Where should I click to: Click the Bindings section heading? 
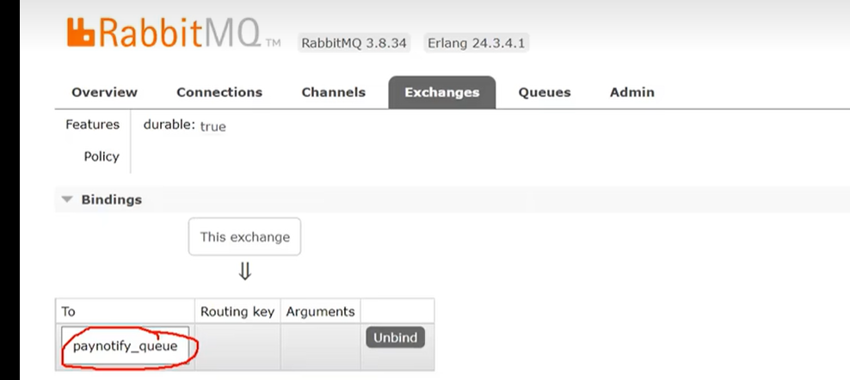click(111, 199)
